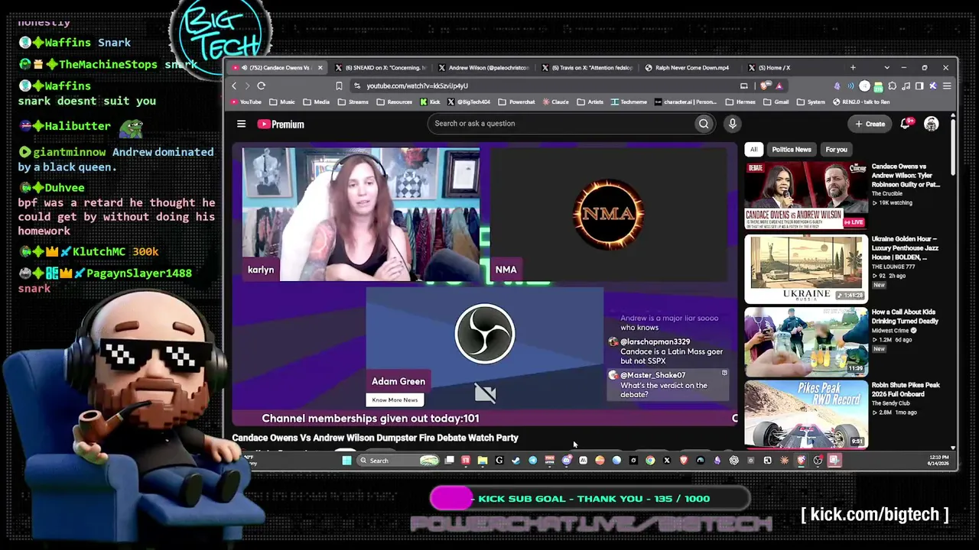Viewport: 979px width, 550px height.
Task: Bookmark this page with the bookmark icon
Action: click(339, 86)
